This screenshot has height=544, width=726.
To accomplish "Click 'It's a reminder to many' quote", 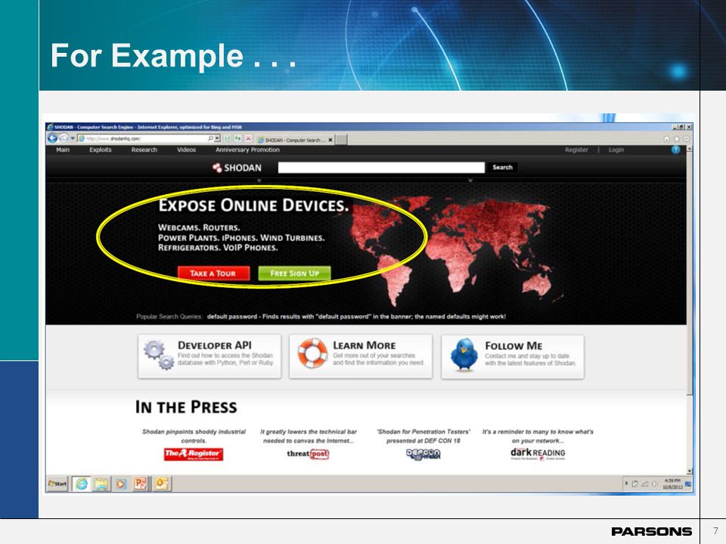I will point(538,436).
